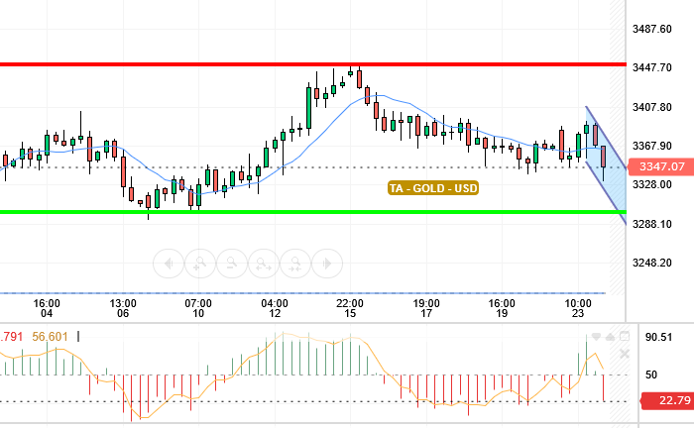
Task: Click the 3328.00 price axis label
Action: (x=652, y=185)
